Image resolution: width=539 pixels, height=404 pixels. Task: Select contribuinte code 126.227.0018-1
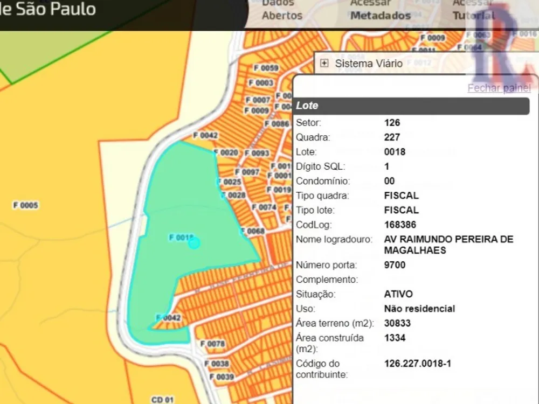pyautogui.click(x=418, y=364)
